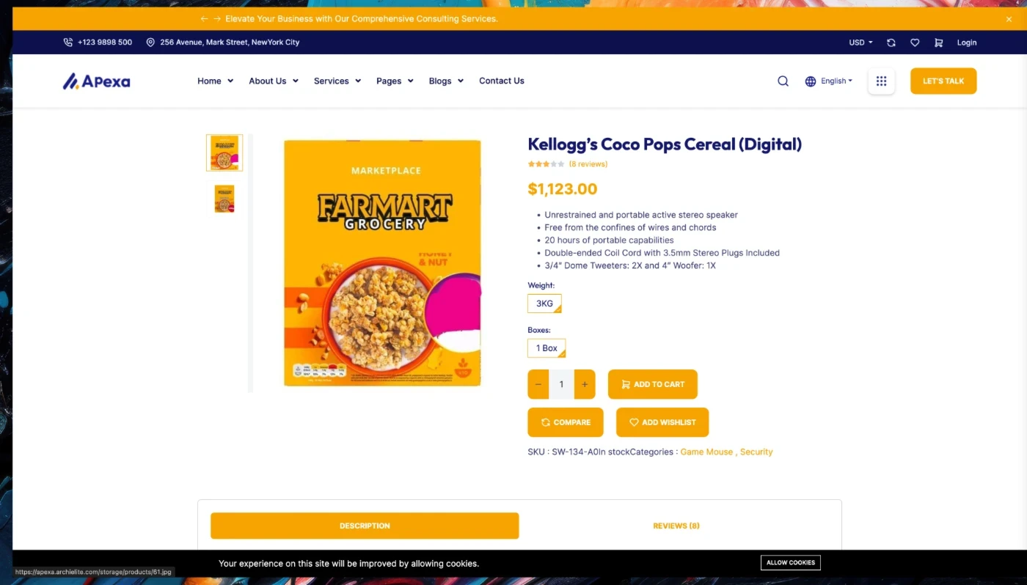Click the Add to Cart button
The height and width of the screenshot is (585, 1027).
[652, 384]
